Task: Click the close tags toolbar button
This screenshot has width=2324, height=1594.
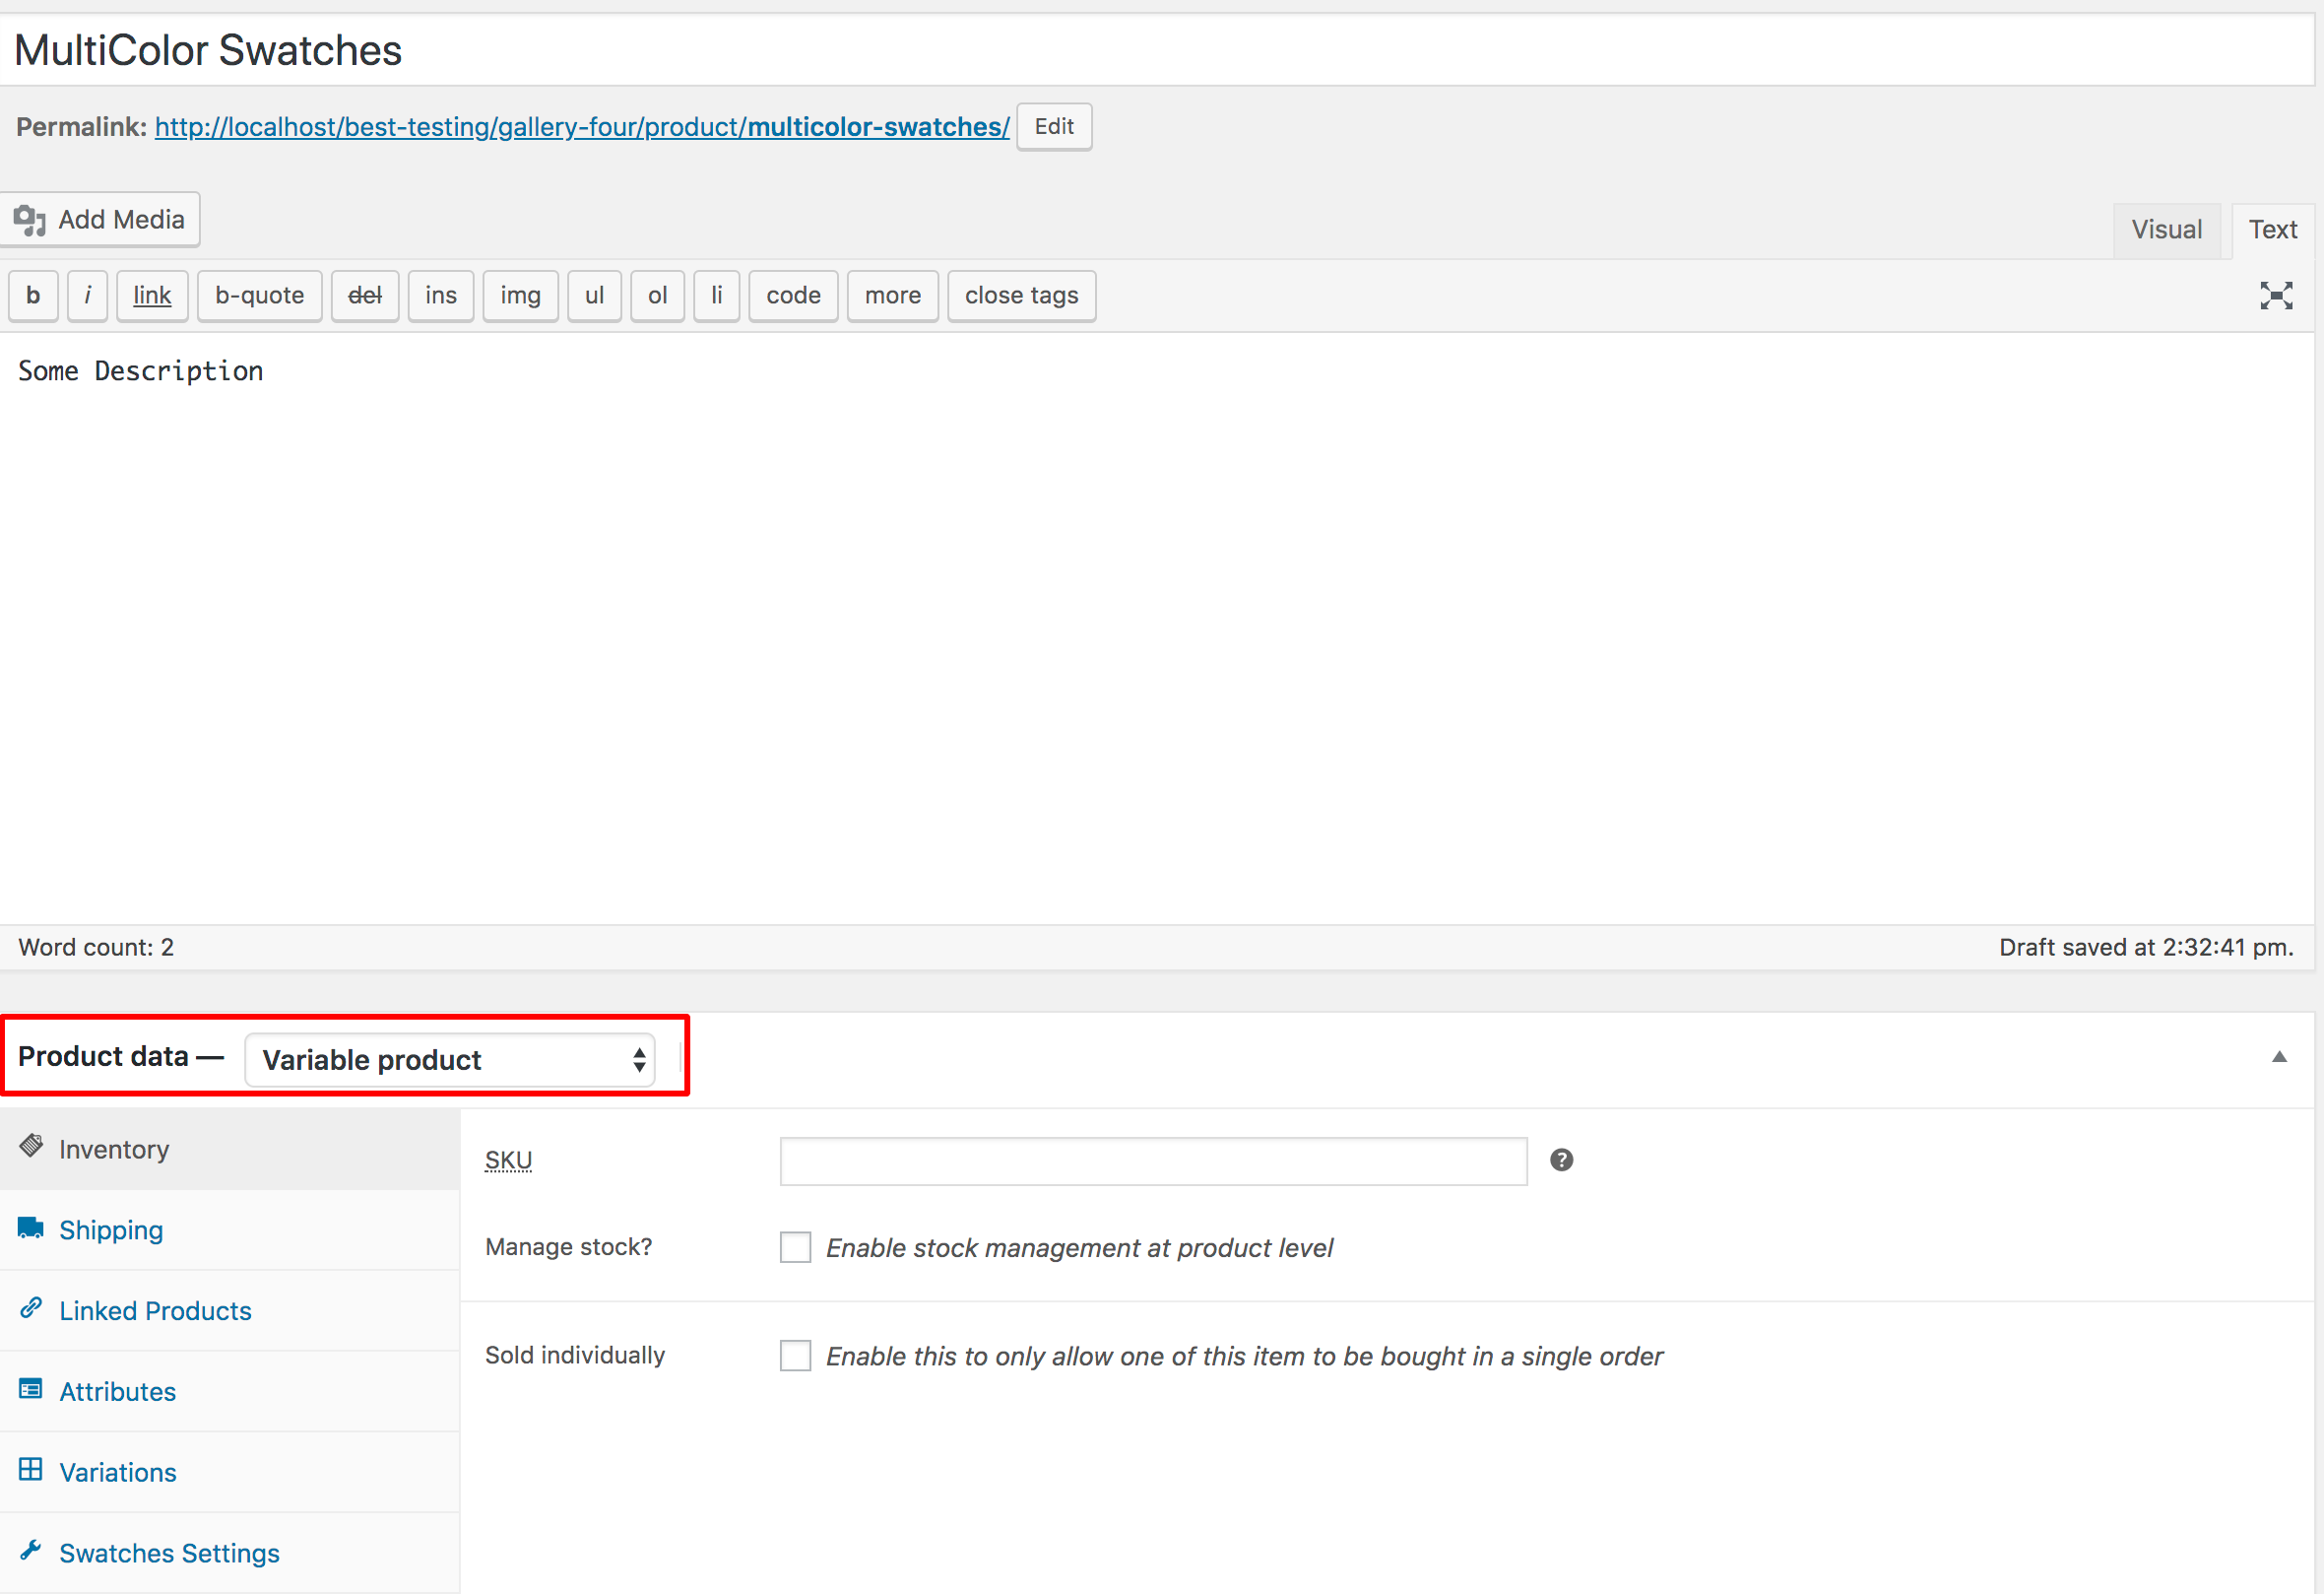Action: (x=1021, y=296)
